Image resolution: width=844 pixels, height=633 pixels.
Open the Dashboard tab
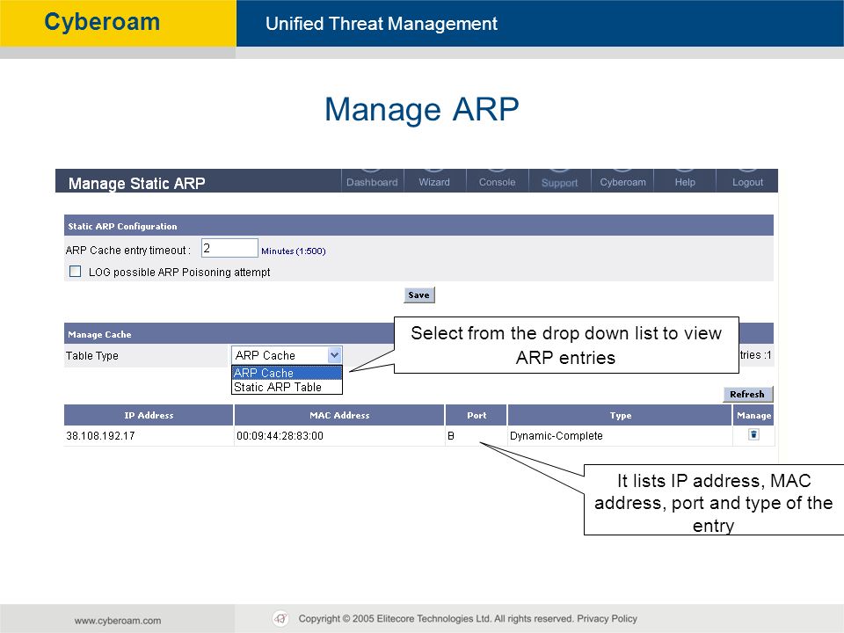pos(372,182)
